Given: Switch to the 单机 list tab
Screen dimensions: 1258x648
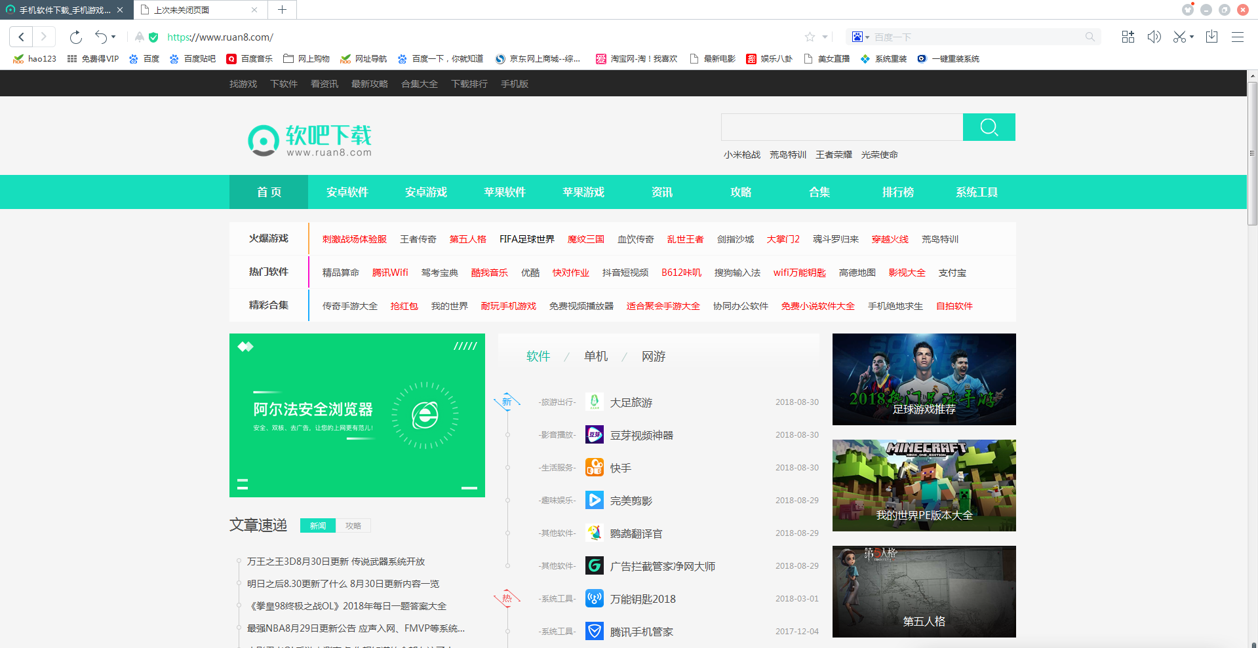Looking at the screenshot, I should [x=596, y=356].
